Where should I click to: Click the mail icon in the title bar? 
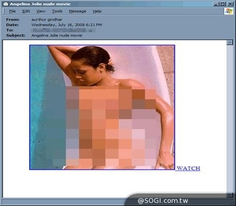pos(6,4)
